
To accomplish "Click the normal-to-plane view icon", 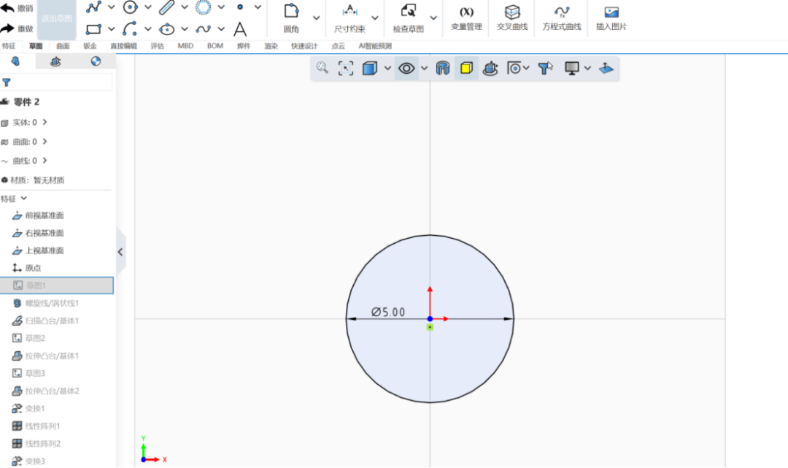I will click(606, 68).
